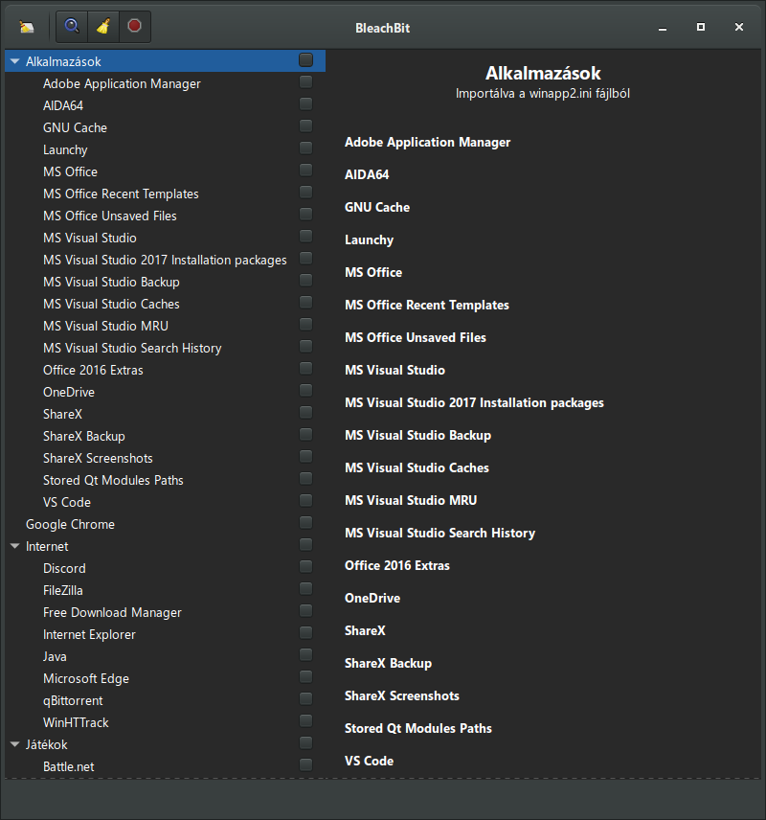The width and height of the screenshot is (766, 820).
Task: Select ShareX Screenshots in the tree
Action: pyautogui.click(x=98, y=458)
